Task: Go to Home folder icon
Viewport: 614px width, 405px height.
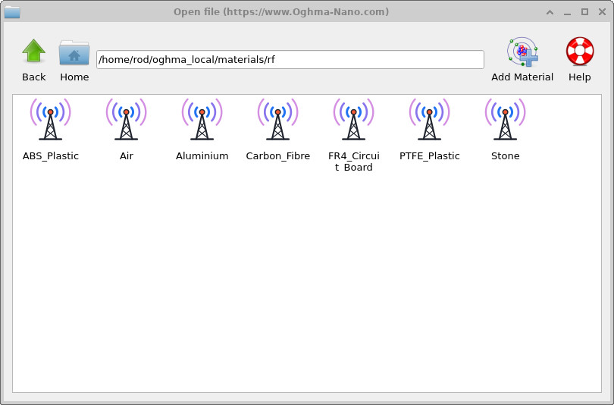Action: click(74, 52)
